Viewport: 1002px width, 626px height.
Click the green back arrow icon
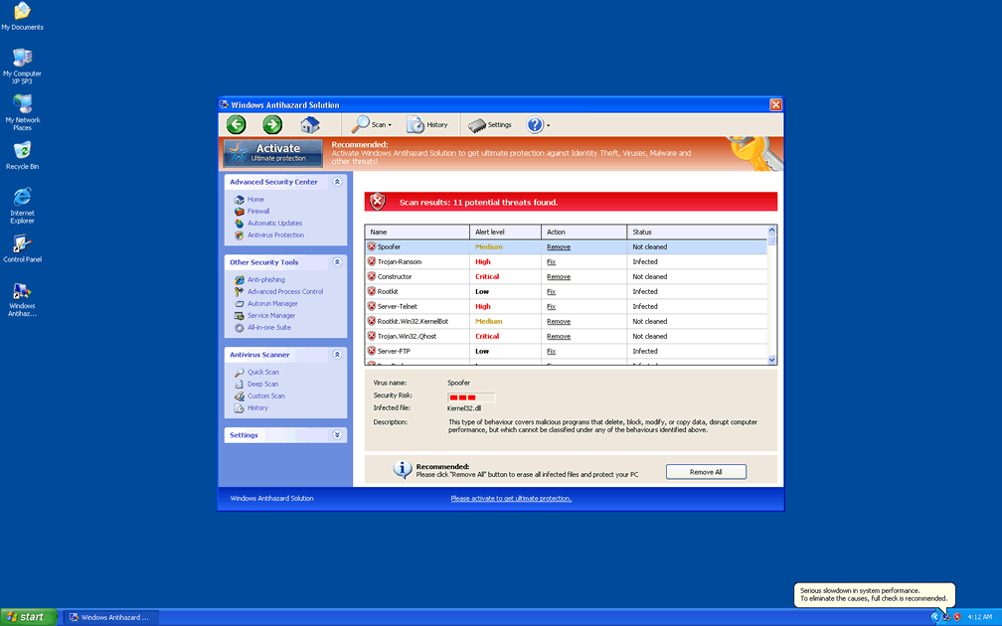pyautogui.click(x=236, y=124)
